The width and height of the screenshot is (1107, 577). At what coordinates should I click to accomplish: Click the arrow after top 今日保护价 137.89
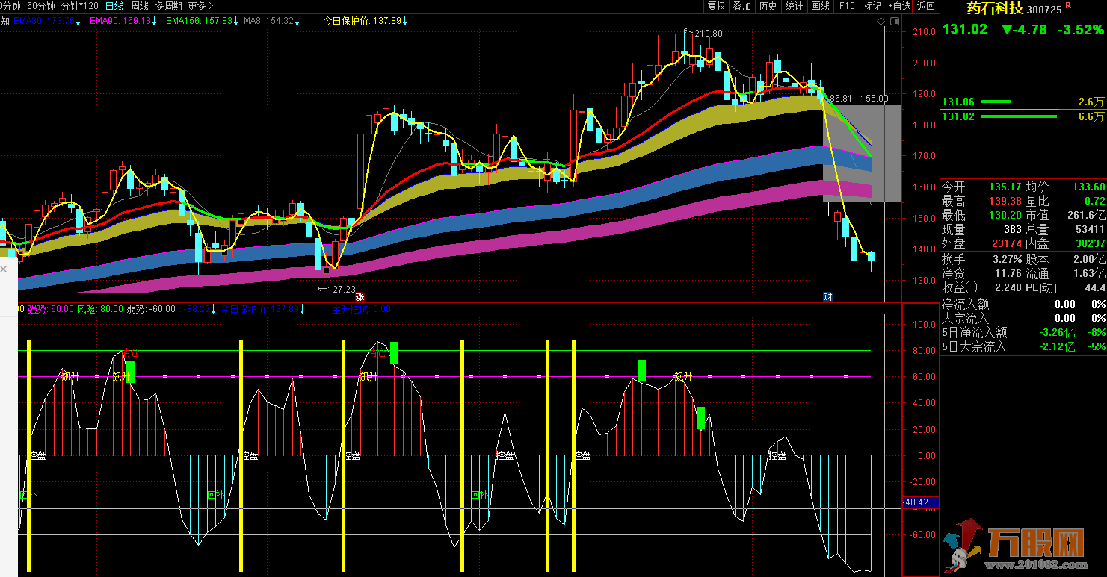[404, 21]
